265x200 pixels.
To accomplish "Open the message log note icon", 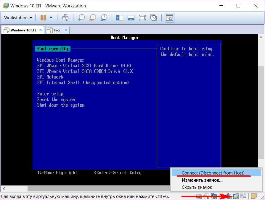I will [x=254, y=196].
